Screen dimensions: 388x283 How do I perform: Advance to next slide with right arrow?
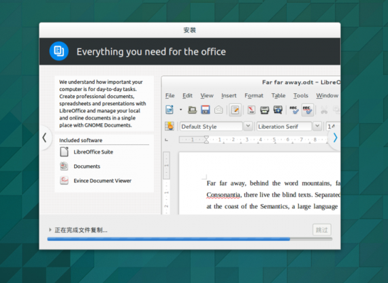tap(335, 138)
